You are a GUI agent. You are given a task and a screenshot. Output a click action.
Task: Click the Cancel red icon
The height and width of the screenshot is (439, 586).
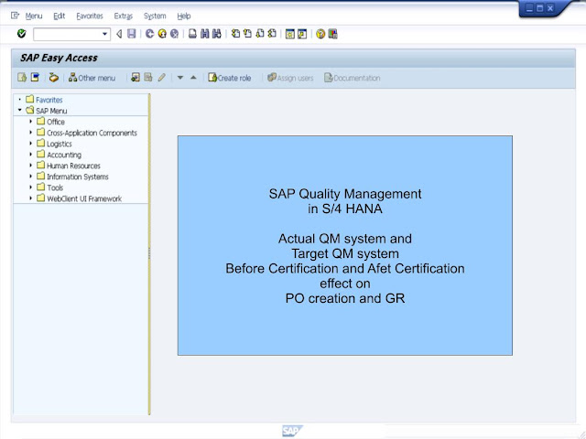pyautogui.click(x=174, y=34)
